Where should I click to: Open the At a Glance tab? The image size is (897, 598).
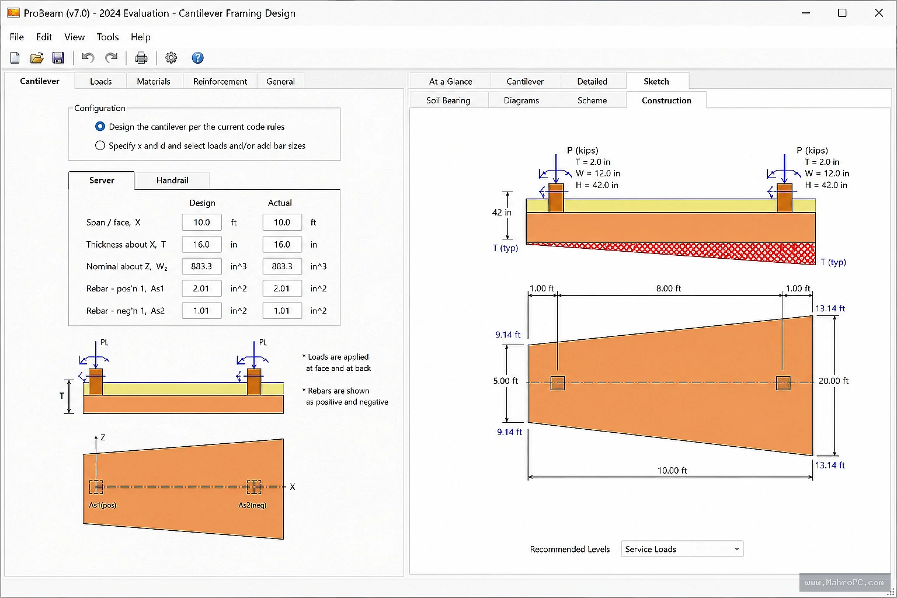450,81
